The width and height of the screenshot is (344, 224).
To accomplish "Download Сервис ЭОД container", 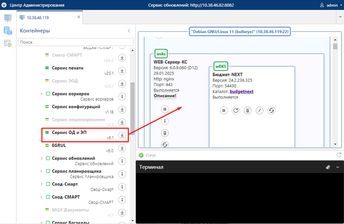I will pos(122,84).
